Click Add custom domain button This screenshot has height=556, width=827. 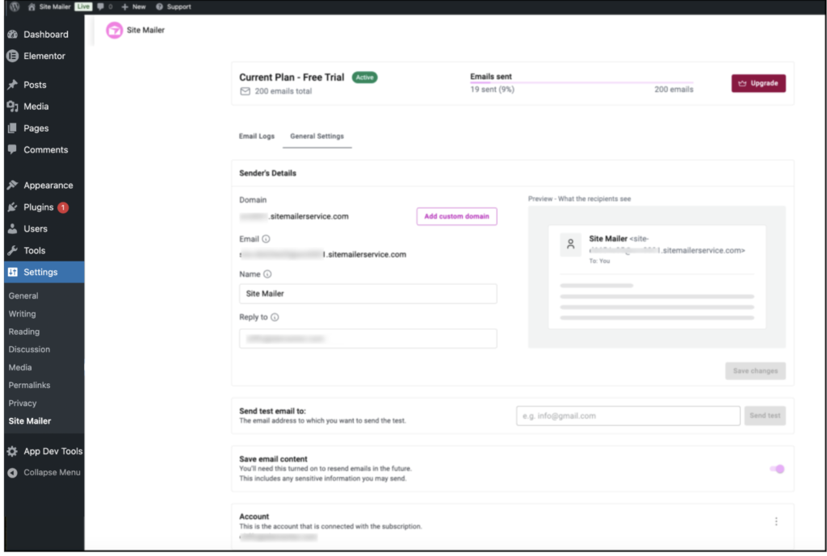456,216
